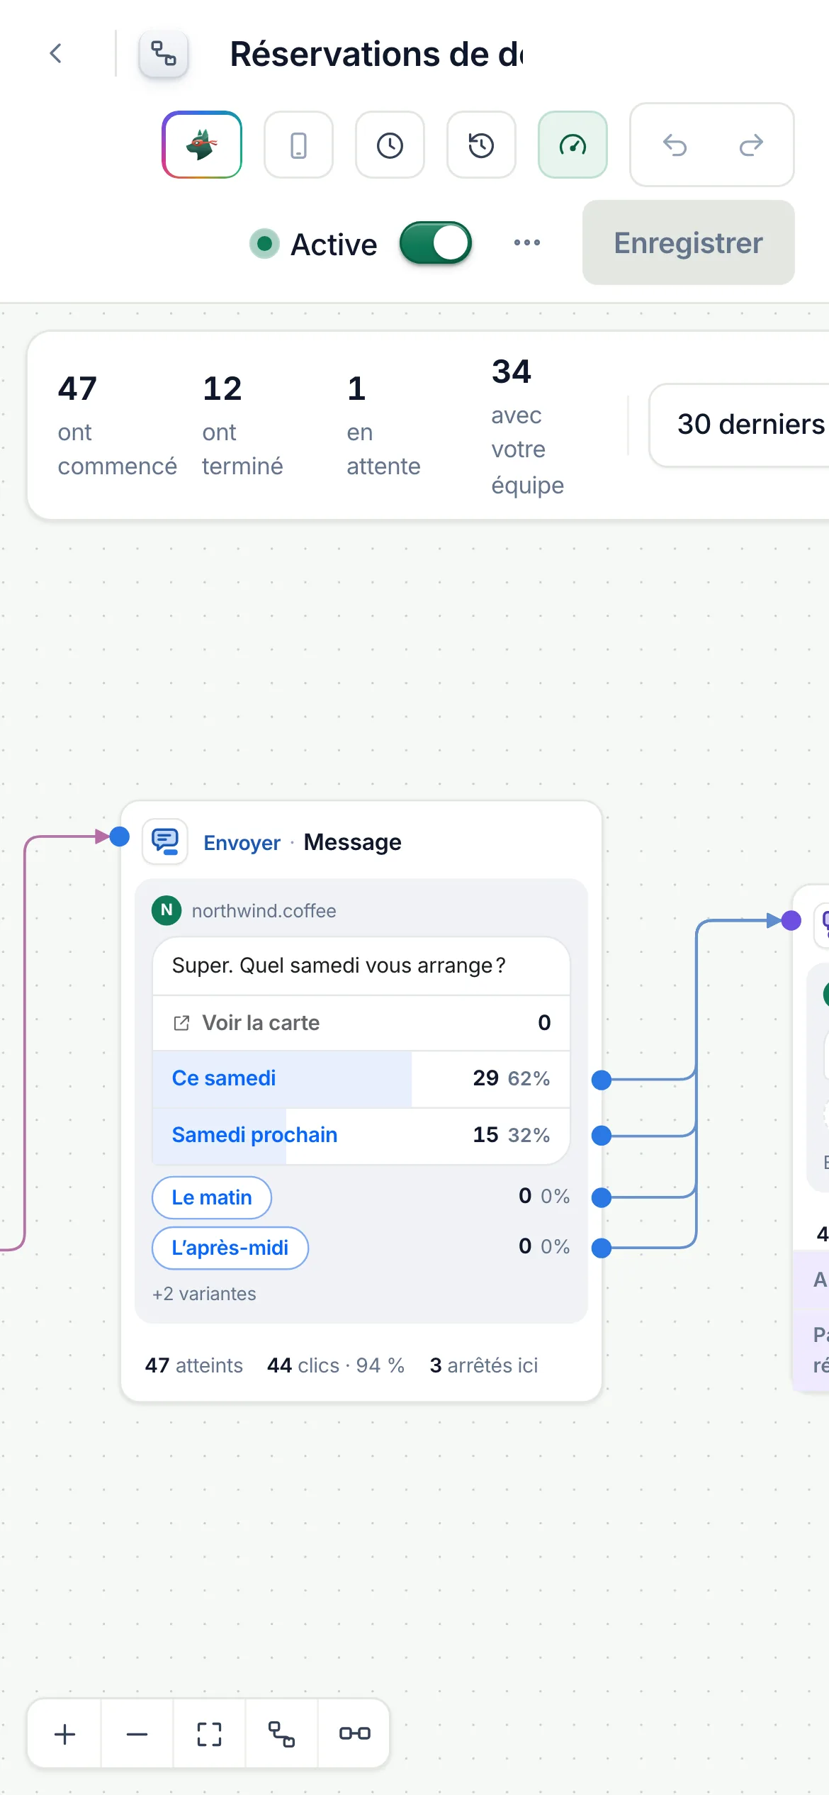The image size is (829, 1795).
Task: Go back with the left chevron arrow
Action: tap(55, 53)
